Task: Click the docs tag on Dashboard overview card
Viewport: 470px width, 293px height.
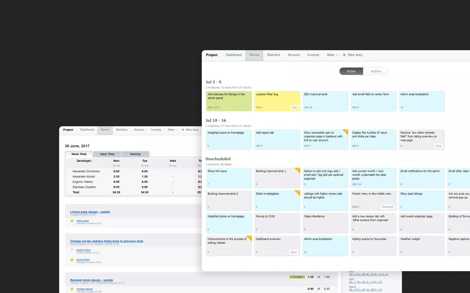Action: point(293,252)
